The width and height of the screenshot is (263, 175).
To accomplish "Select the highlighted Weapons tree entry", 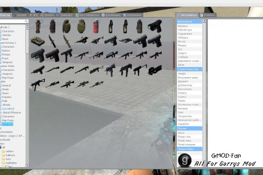I will pyautogui.click(x=7, y=124).
